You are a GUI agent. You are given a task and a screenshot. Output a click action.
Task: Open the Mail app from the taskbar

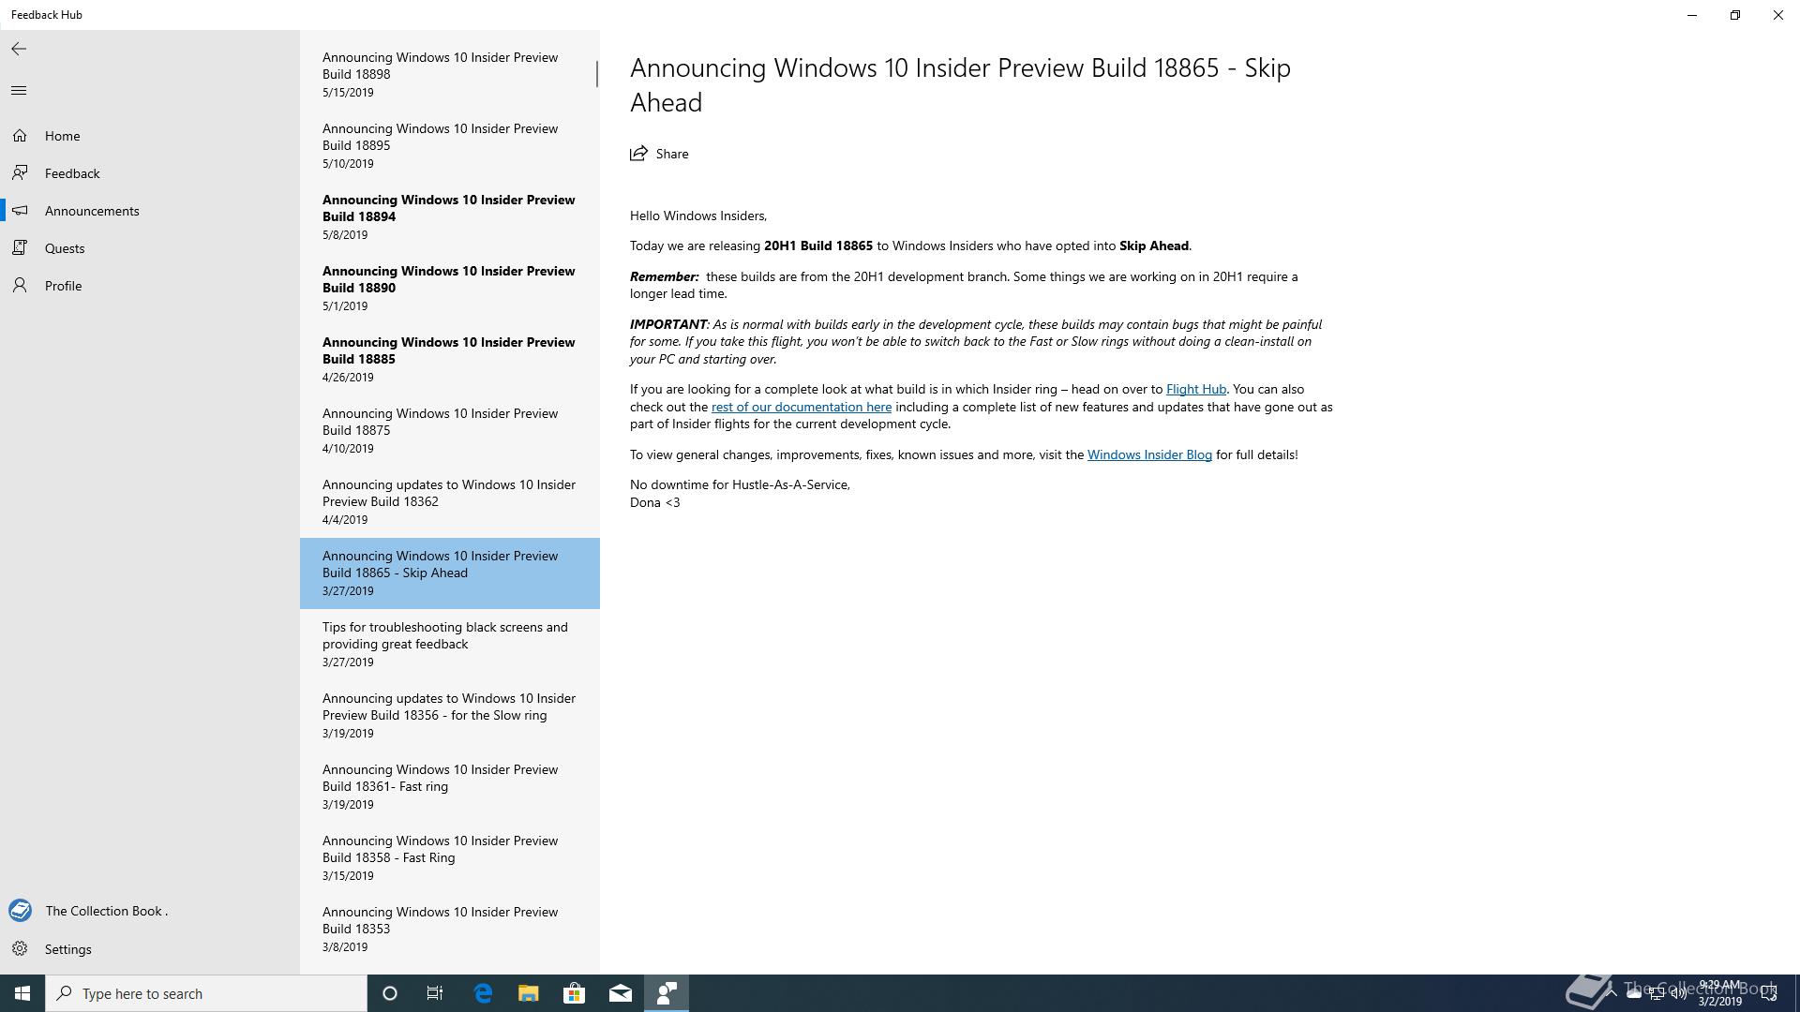click(x=621, y=993)
